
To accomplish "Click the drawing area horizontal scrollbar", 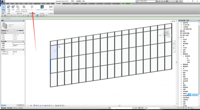I will tap(120, 105).
